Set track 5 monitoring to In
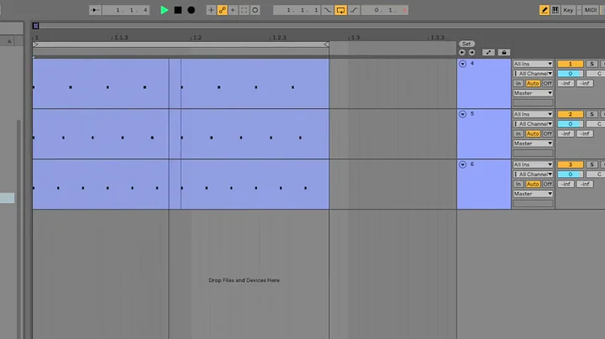The image size is (605, 339). click(518, 134)
